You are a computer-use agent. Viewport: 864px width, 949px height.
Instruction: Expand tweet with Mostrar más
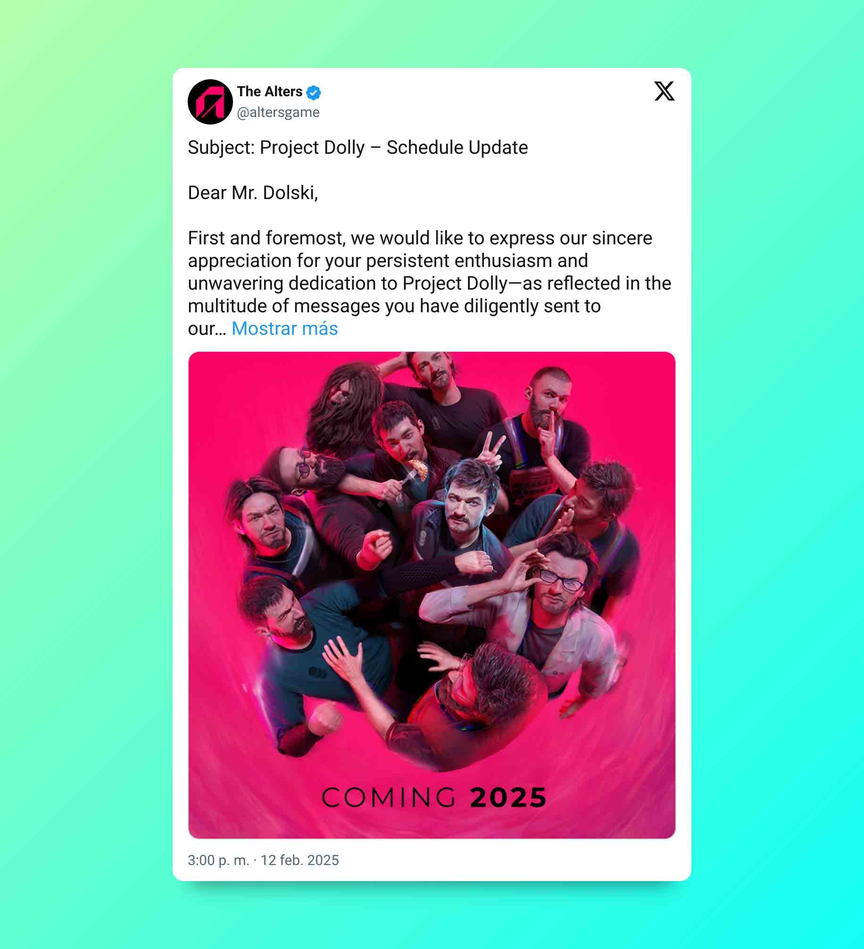coord(284,329)
